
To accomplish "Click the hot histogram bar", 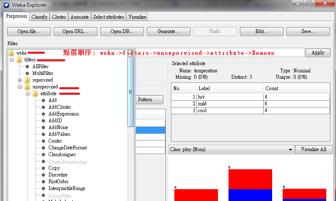I will click(x=196, y=195).
